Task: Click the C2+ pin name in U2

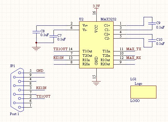Action: [x=107, y=34]
